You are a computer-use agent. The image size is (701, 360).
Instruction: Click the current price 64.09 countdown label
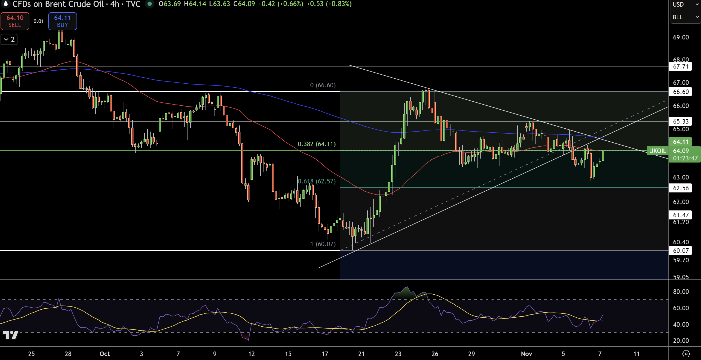click(x=685, y=154)
